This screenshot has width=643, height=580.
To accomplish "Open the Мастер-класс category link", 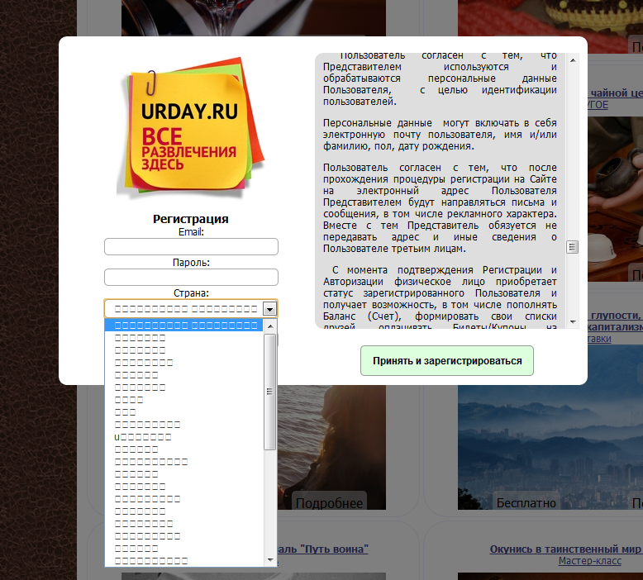I will [x=589, y=561].
